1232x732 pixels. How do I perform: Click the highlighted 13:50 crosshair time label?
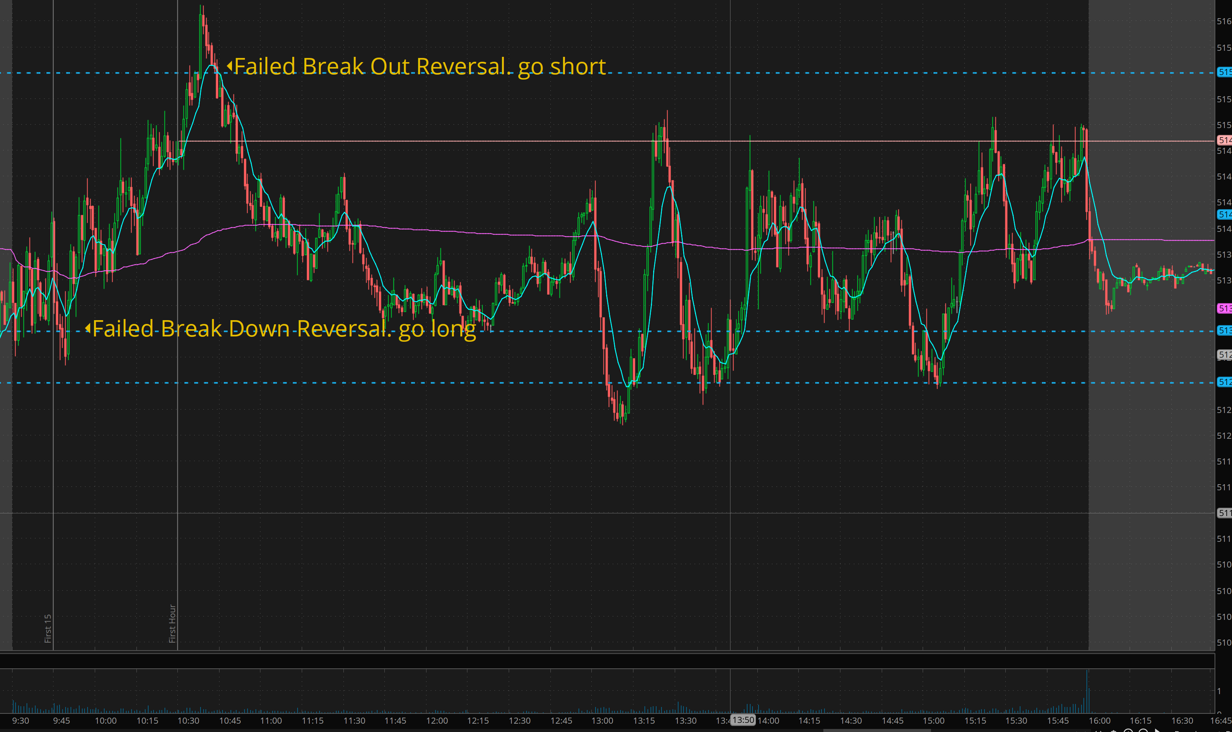(743, 719)
